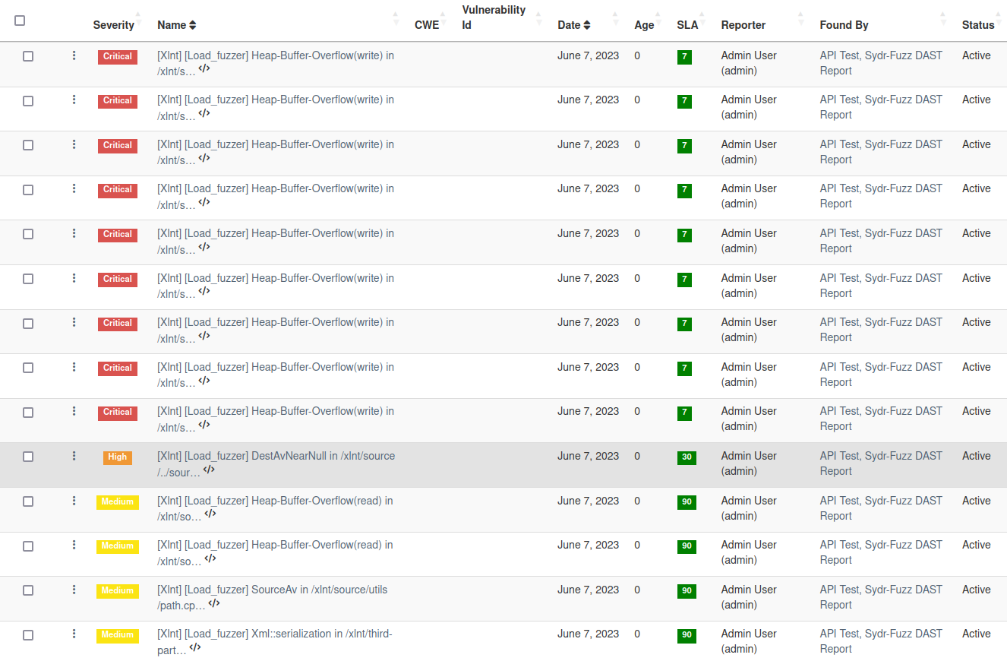This screenshot has width=1007, height=661.
Task: Open the DestAvNearNull finding name link
Action: [x=275, y=457]
